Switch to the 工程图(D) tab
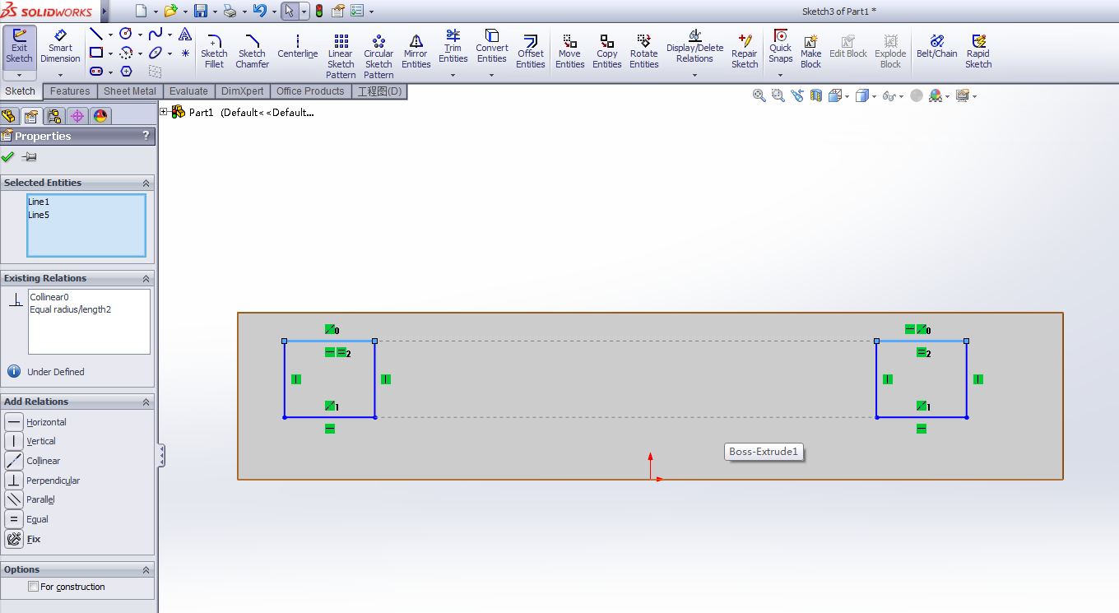Viewport: 1119px width, 613px height. (379, 91)
